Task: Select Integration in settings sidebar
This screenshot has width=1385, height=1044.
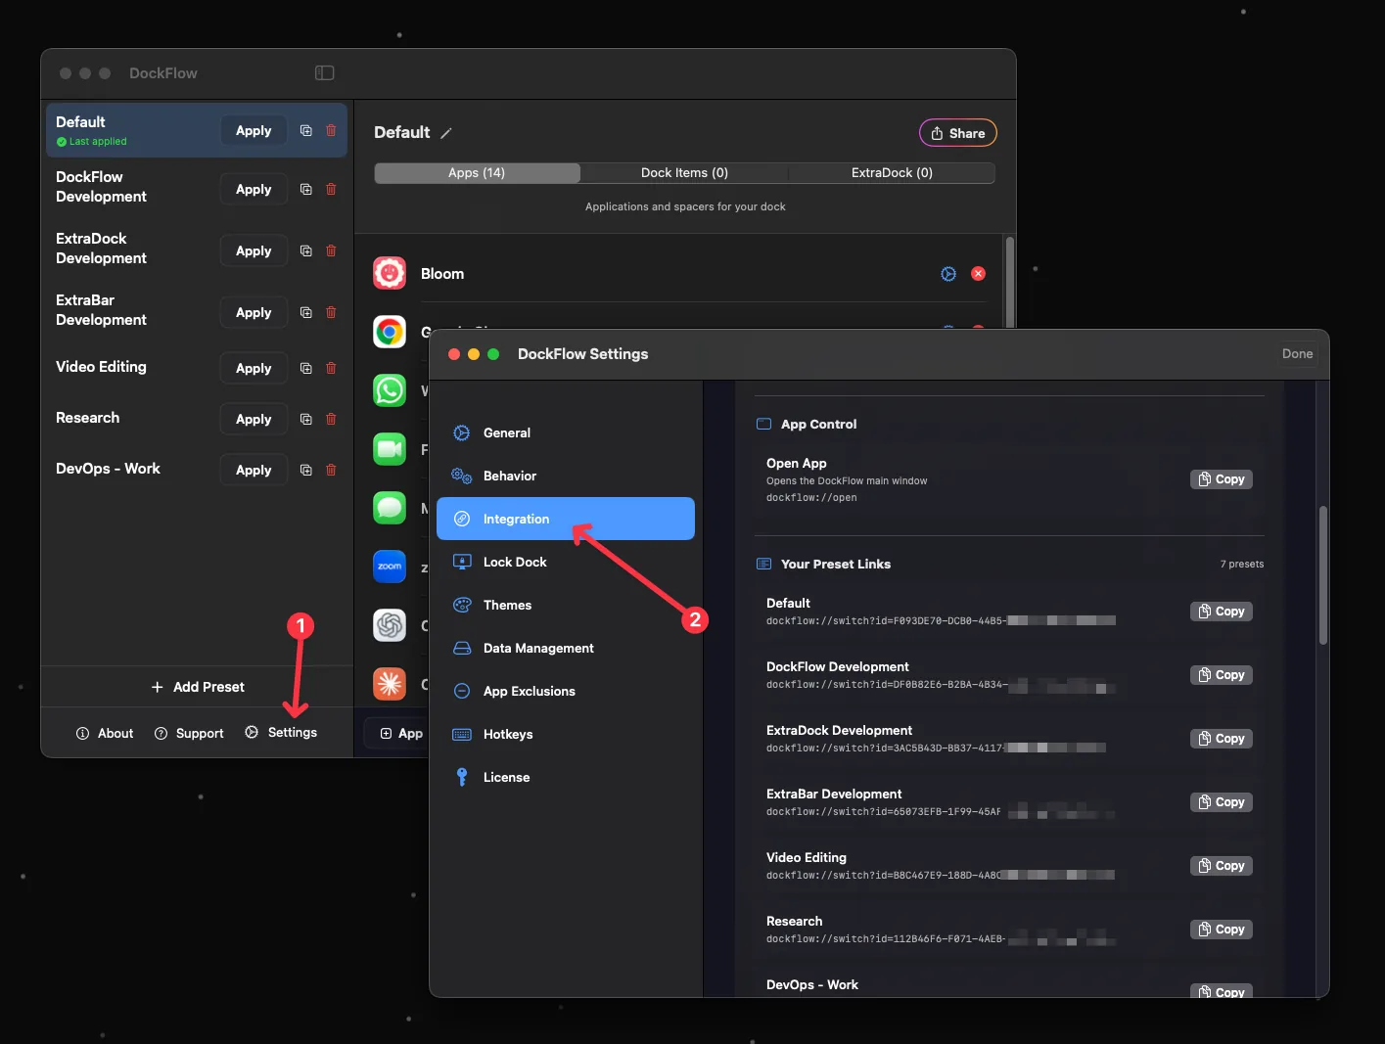Action: 566,519
